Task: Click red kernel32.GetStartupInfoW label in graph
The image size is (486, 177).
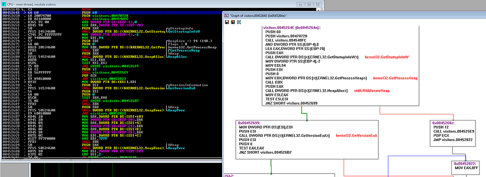Action: point(387,57)
